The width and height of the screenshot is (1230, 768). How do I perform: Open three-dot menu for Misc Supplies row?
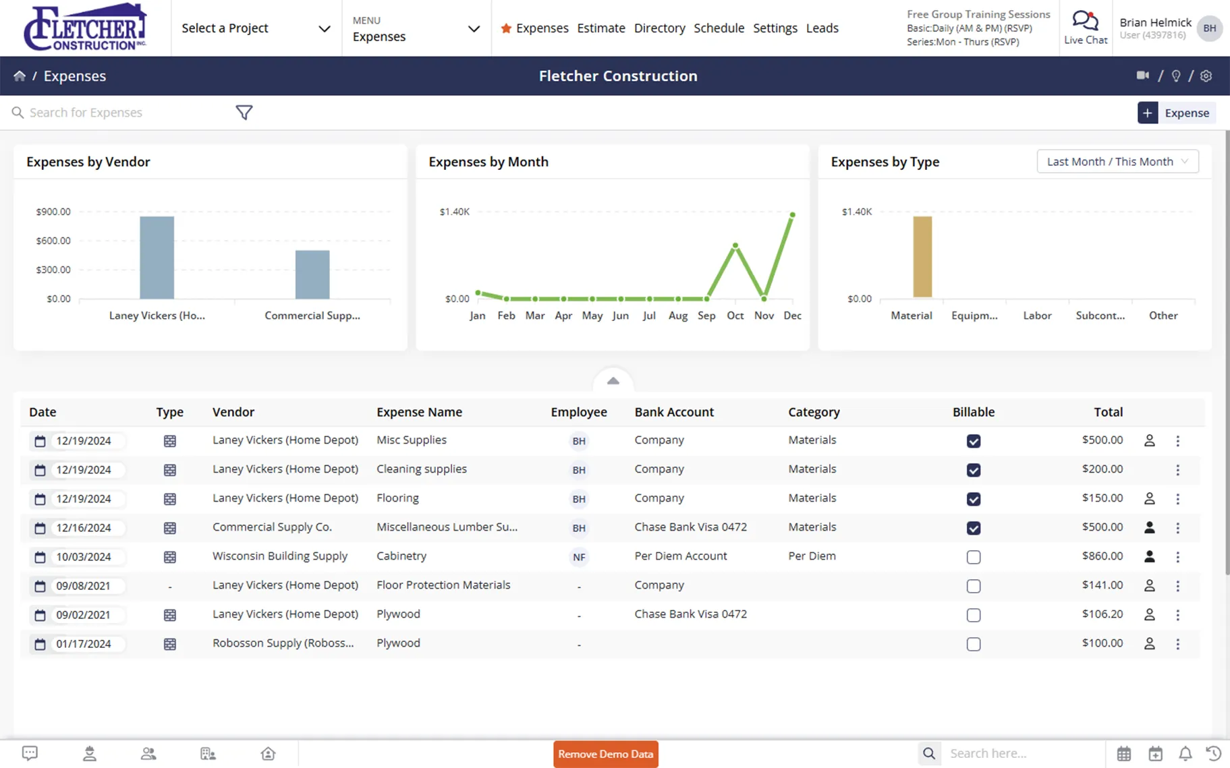click(x=1178, y=441)
